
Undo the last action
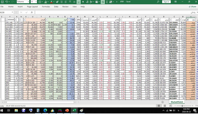(7, 2)
